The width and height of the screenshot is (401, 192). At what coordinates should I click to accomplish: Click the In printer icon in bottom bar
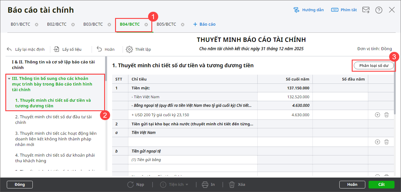(x=205, y=185)
